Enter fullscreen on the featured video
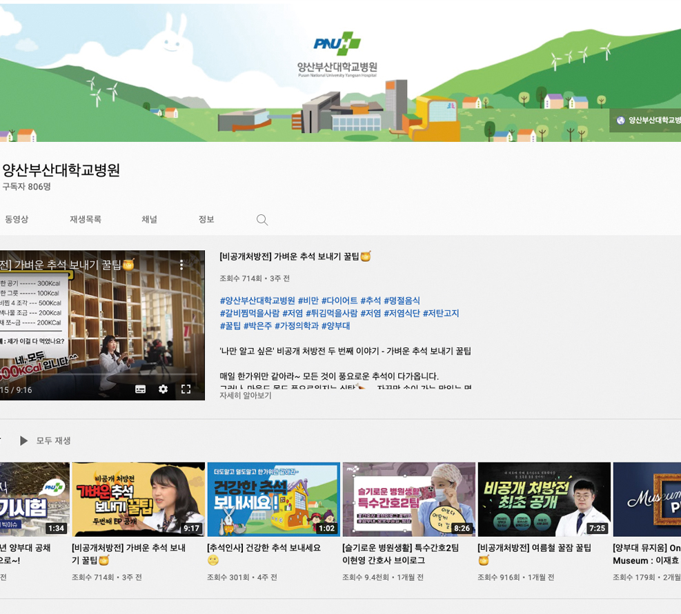 coord(186,389)
